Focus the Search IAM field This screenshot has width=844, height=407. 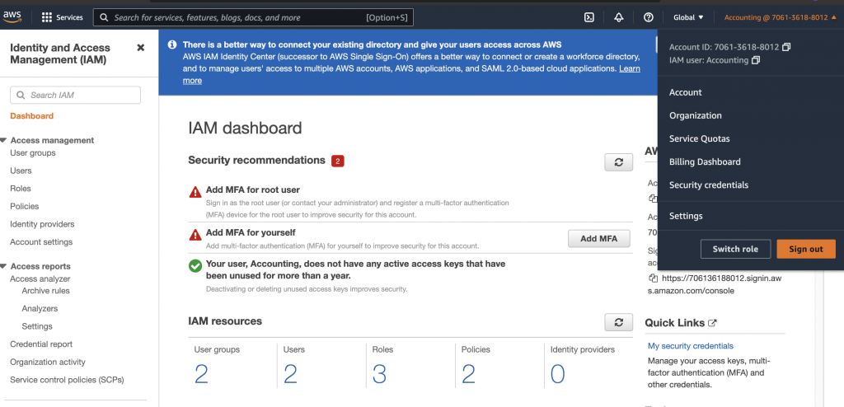coord(75,95)
